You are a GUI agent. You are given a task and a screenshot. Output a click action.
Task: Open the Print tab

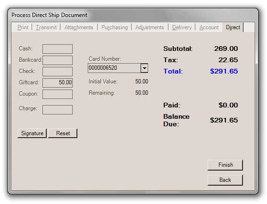pos(23,27)
